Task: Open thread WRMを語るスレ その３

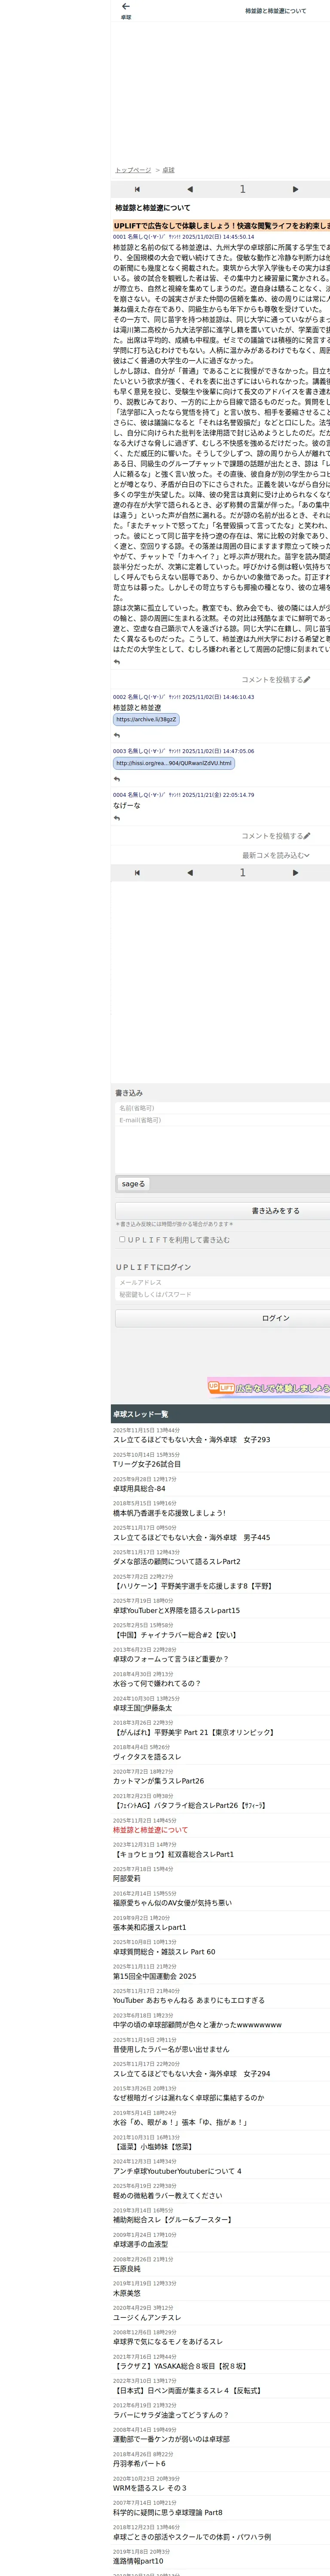Action: [149, 2487]
